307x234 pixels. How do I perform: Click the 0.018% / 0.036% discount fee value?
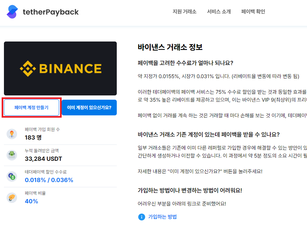pos(49,180)
